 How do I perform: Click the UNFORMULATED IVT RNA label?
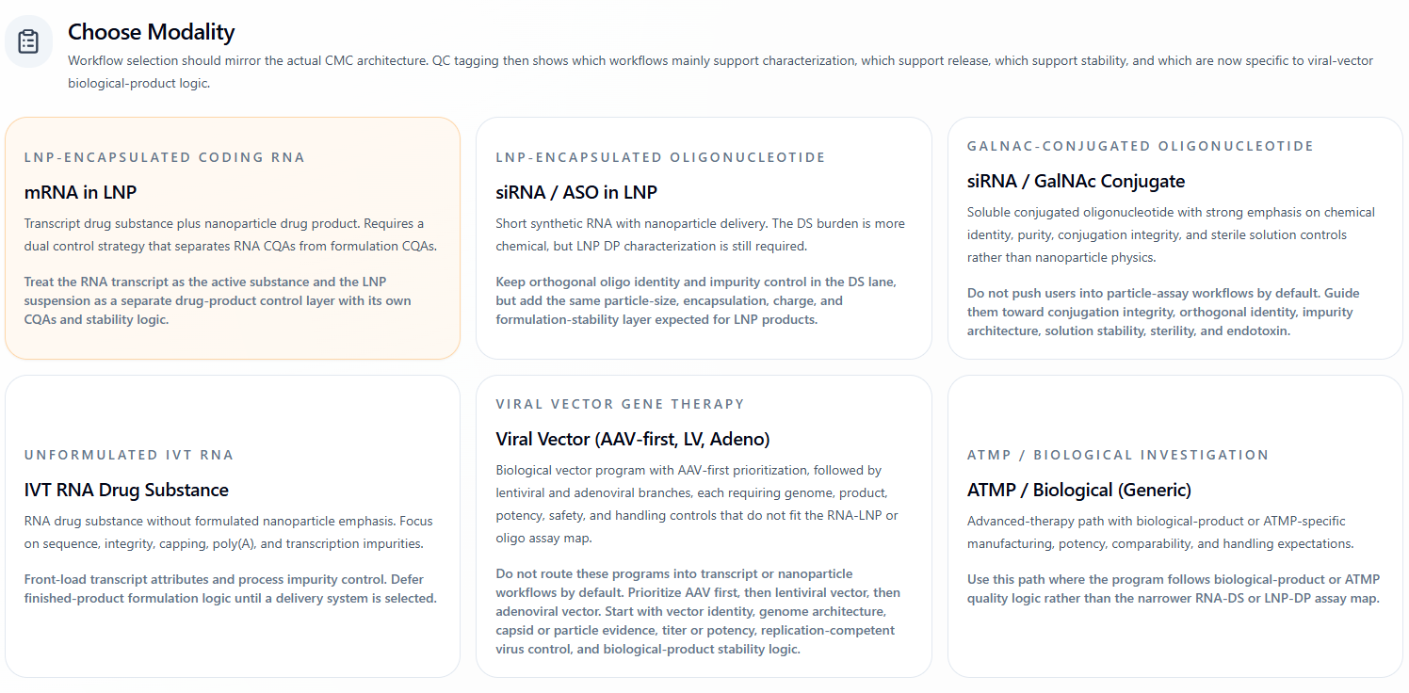[129, 455]
